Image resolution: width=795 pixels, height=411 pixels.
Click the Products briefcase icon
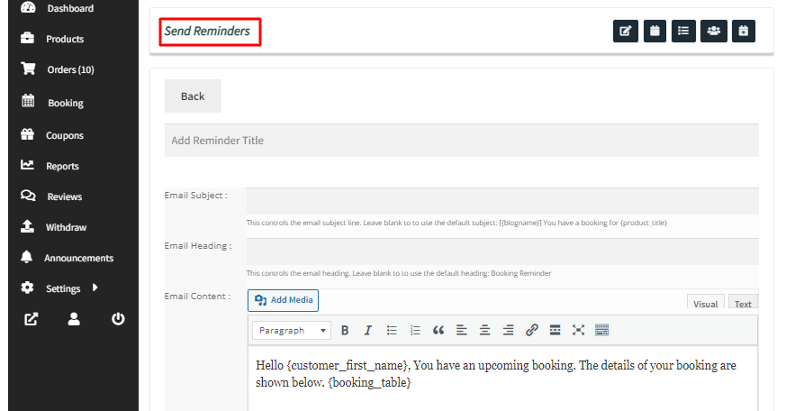(27, 38)
